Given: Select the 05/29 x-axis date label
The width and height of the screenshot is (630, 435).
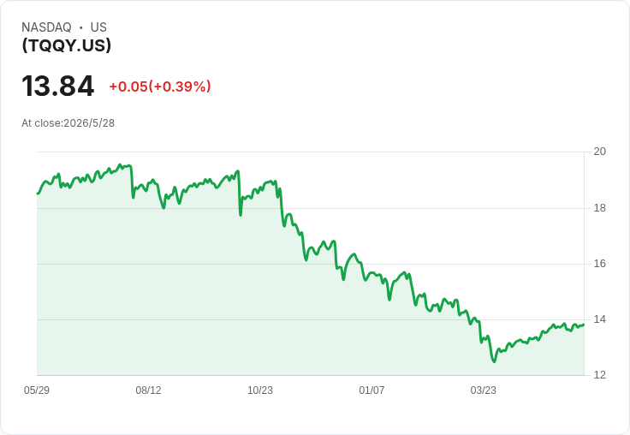Looking at the screenshot, I should pos(37,390).
